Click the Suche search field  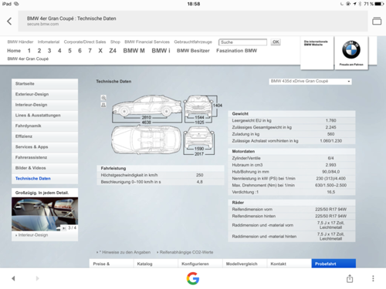click(242, 42)
